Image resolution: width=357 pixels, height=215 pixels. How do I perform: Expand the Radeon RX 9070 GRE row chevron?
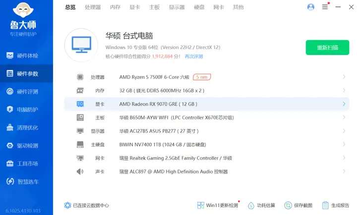[344, 104]
